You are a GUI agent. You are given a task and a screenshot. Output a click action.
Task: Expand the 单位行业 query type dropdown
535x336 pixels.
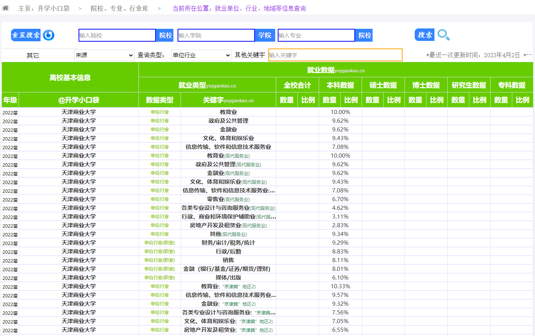pyautogui.click(x=201, y=55)
